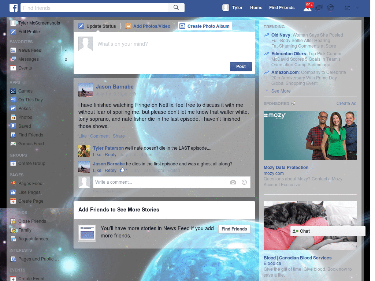Click Tyler profile avatar in top bar
Screen dimensions: 375x281
[x=226, y=8]
